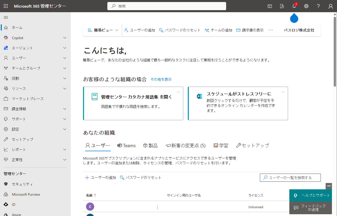Image resolution: width=337 pixels, height=216 pixels.
Task: Expand the リソース navigation section
Action: [65, 88]
